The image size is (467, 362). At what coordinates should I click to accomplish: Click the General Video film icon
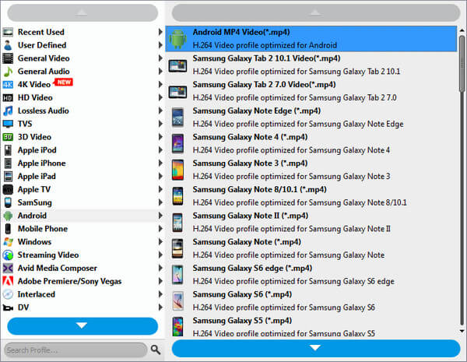[x=8, y=58]
